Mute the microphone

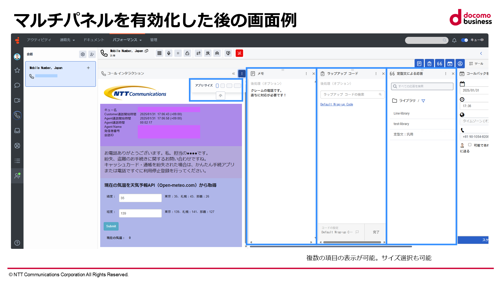point(169,53)
